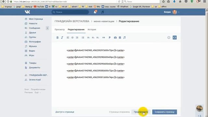The image size is (208, 117).
Task: Open the music player in VK header
Action: tap(103, 12)
